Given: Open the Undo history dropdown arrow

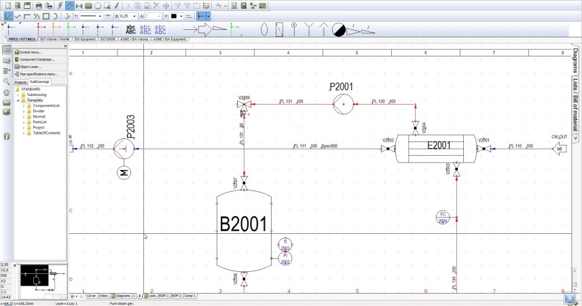Looking at the screenshot, I should [225, 6].
